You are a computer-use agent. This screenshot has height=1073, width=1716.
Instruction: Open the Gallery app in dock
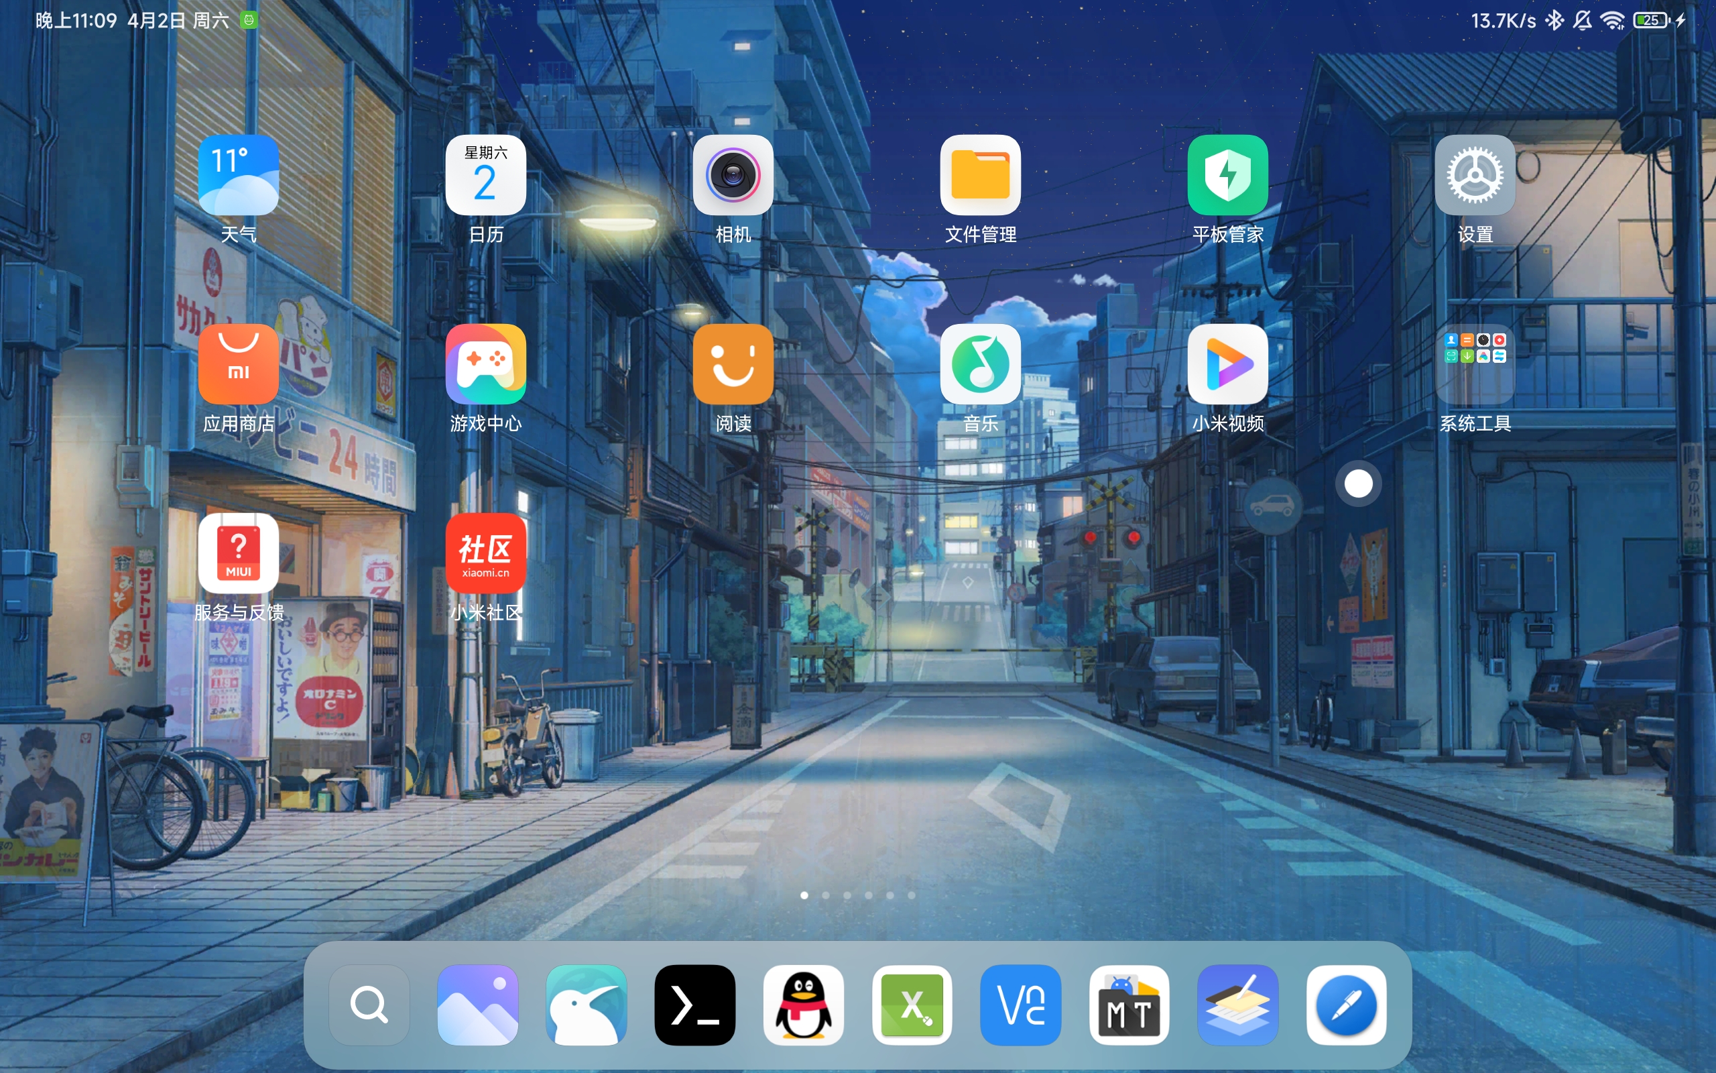478,1005
